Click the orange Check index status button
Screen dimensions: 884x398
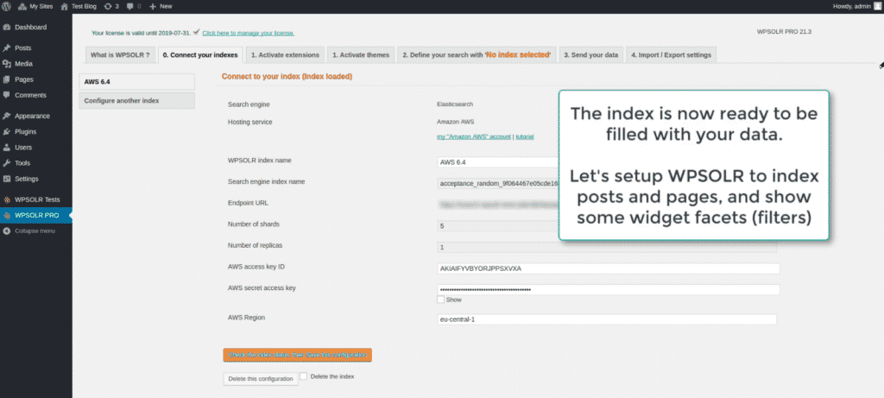[298, 355]
